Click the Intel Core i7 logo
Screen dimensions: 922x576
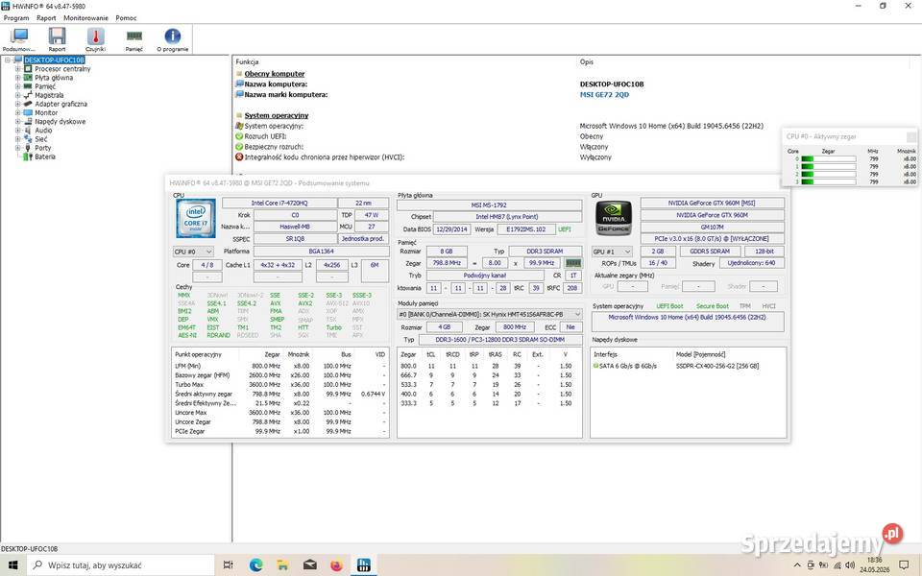coord(196,218)
